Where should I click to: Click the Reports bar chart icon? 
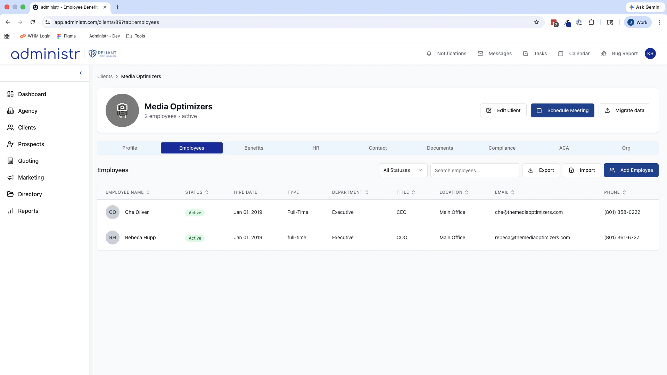coord(10,211)
